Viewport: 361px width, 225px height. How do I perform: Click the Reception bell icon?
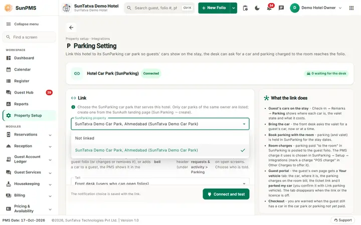(x=9, y=146)
